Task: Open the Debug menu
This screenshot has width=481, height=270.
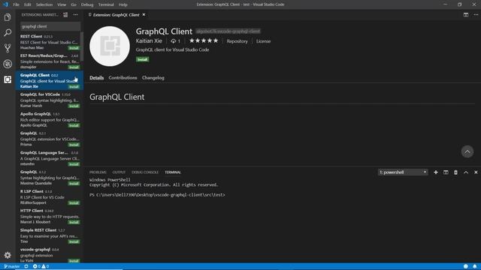Action: click(x=87, y=4)
